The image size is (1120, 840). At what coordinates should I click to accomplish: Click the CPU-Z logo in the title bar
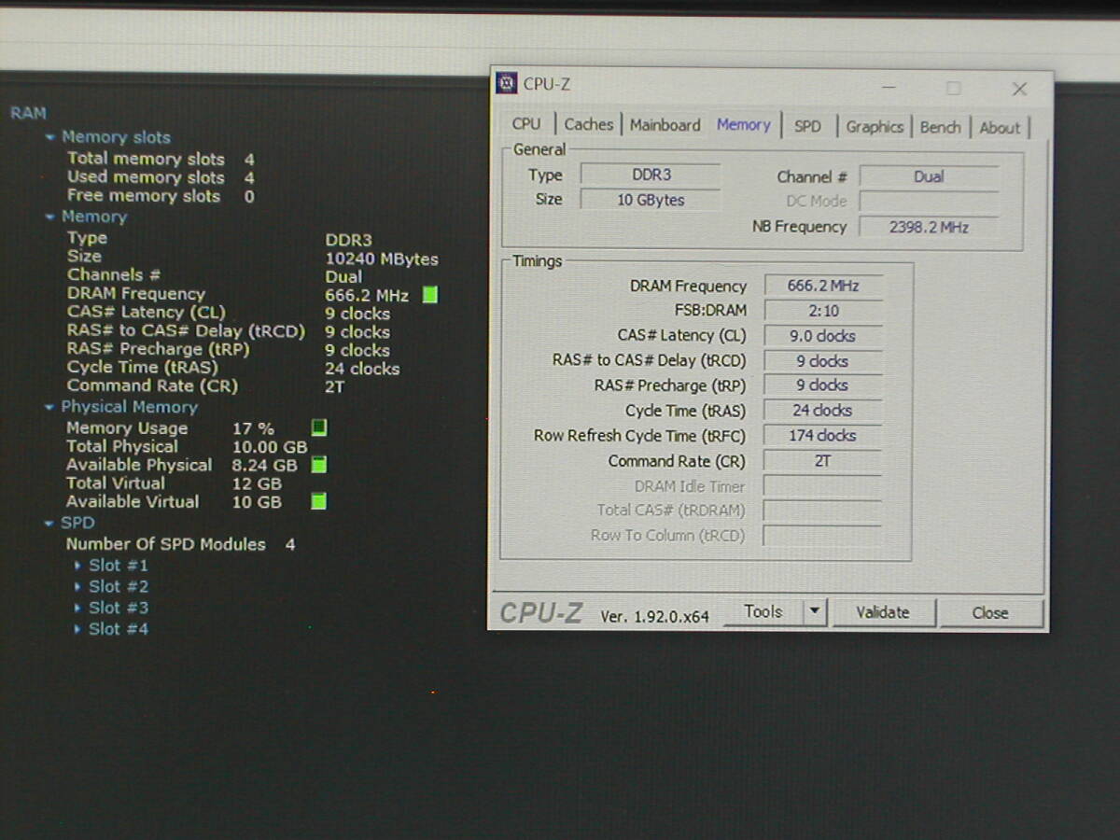506,83
